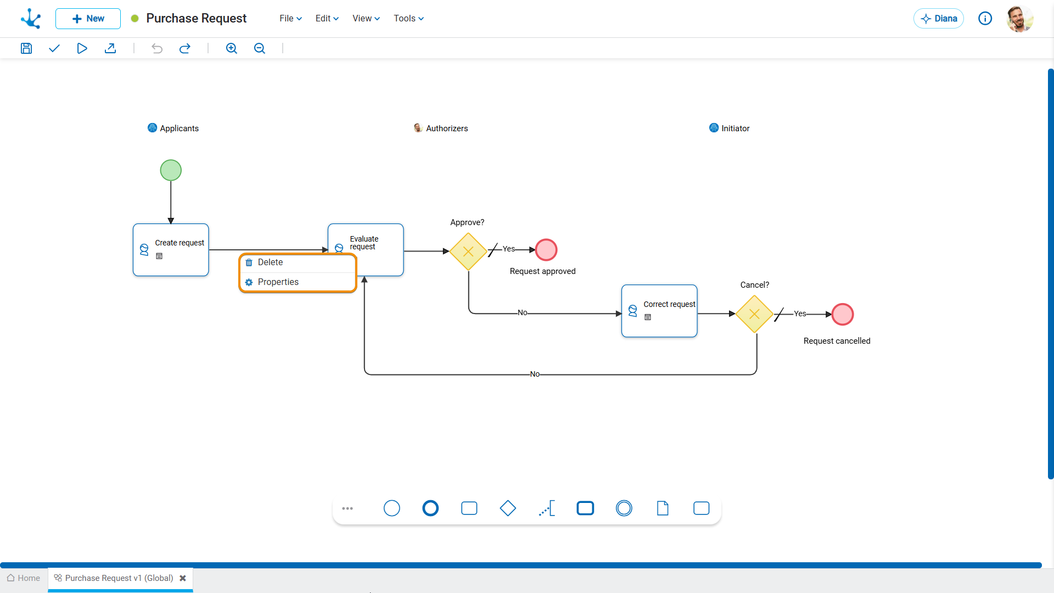Click the New button
The image size is (1054, 593).
click(x=88, y=19)
